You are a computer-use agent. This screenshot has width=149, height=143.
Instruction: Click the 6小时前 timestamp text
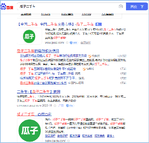[122, 56]
